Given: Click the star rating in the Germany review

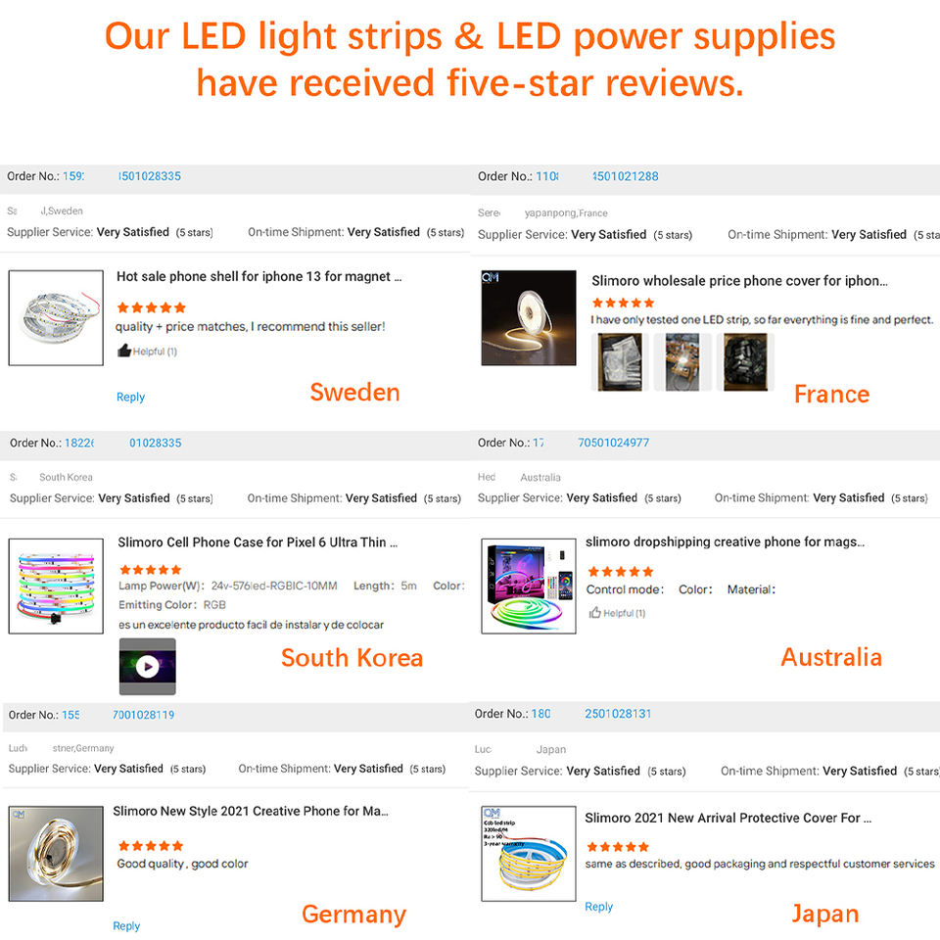Looking at the screenshot, I should coord(151,845).
